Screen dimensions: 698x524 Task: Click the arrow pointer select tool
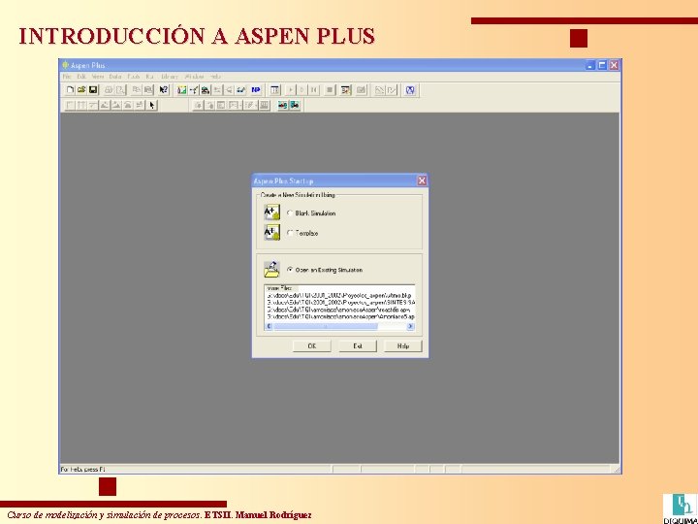coord(152,105)
